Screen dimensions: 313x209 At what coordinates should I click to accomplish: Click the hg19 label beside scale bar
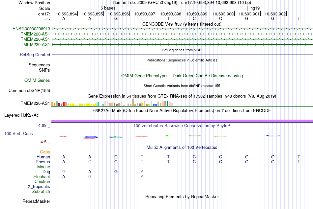click(255, 8)
